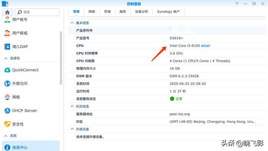Open 用户帐号 user account icon
Image resolution: width=268 pixels, height=151 pixels.
[7, 20]
